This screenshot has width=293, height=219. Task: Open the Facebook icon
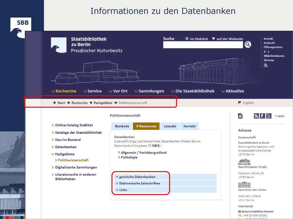tap(262, 116)
